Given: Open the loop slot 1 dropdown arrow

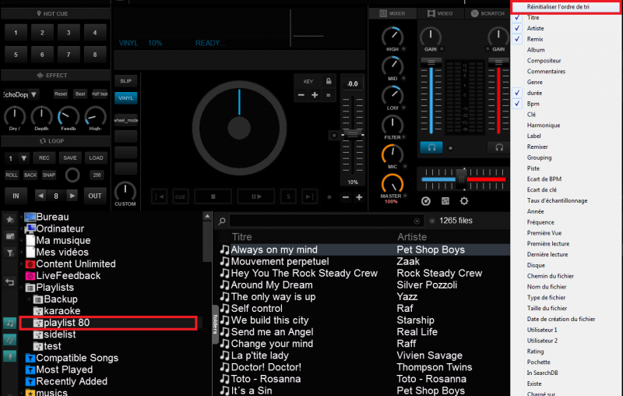Looking at the screenshot, I should (24, 158).
